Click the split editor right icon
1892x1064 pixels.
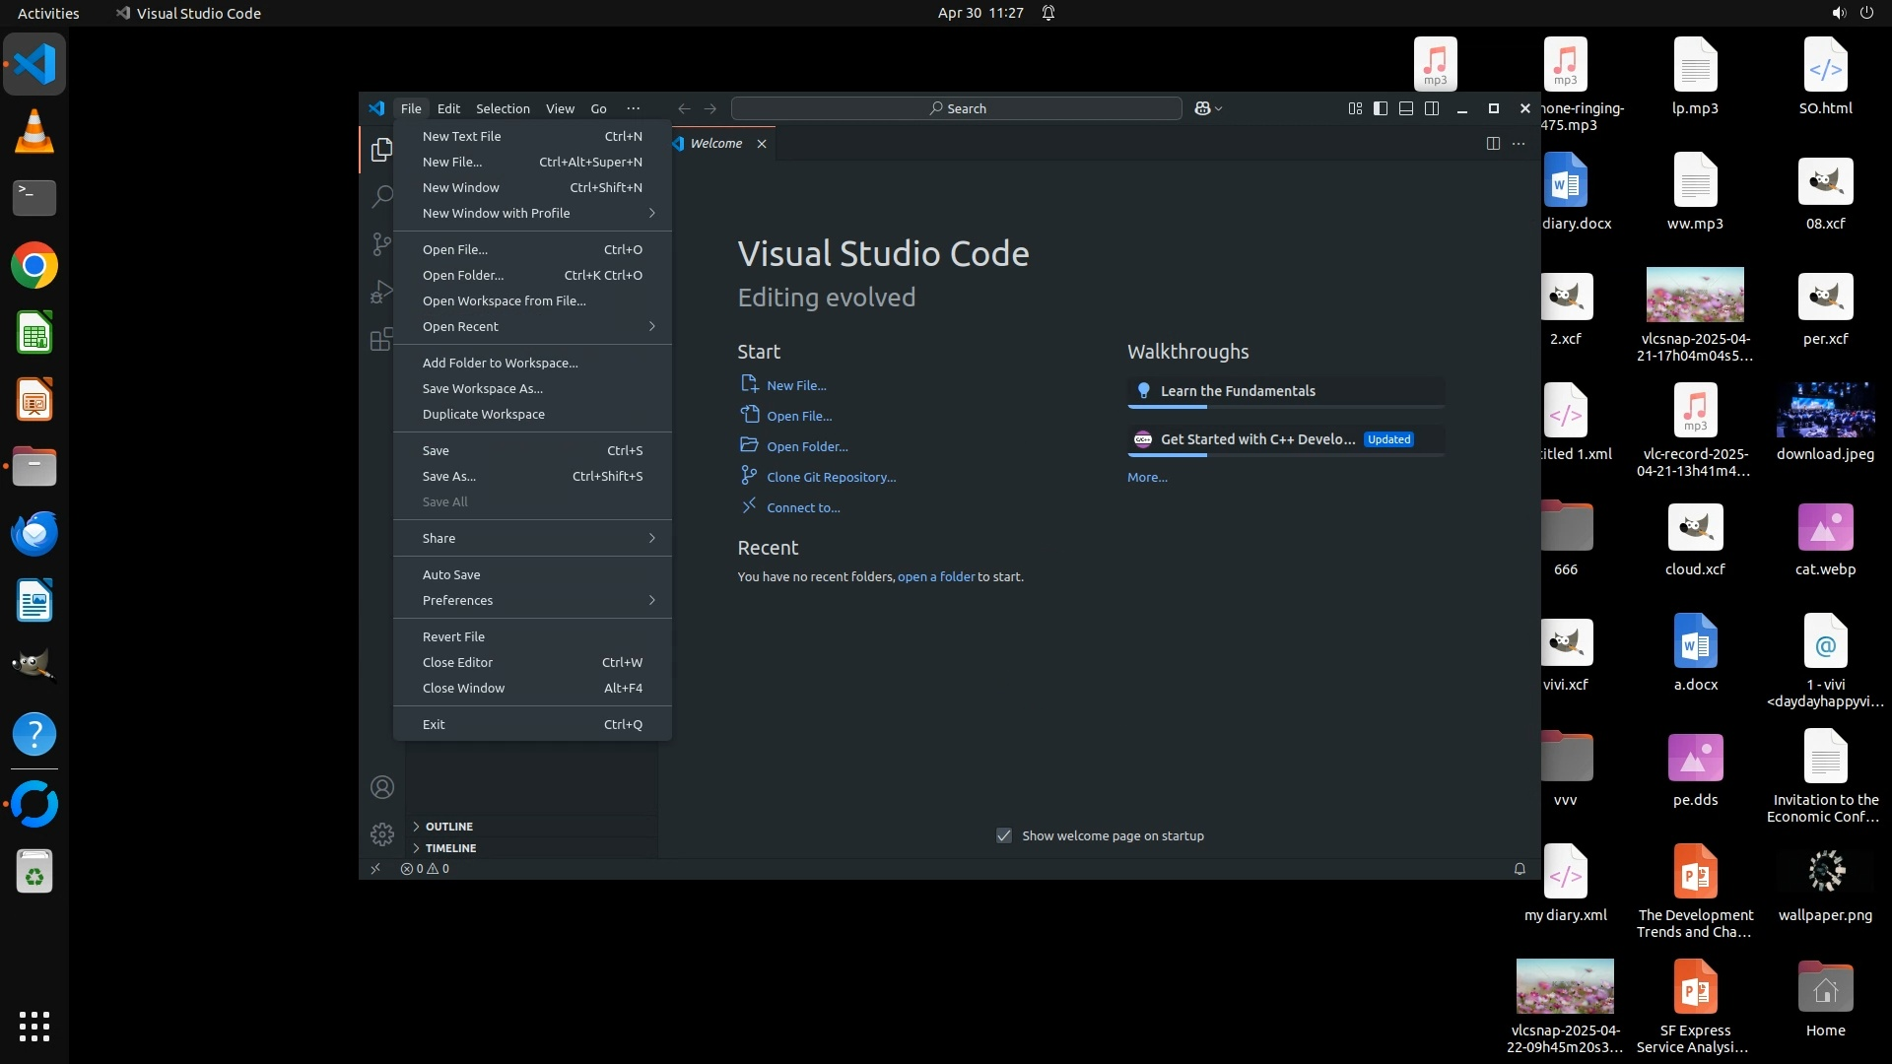(1493, 144)
